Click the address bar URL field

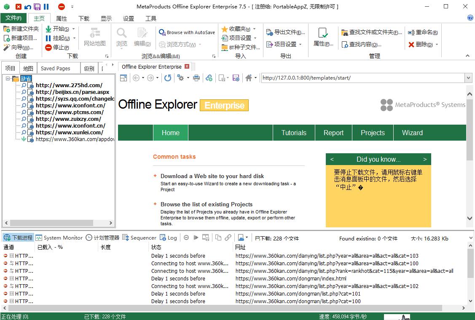[362, 78]
